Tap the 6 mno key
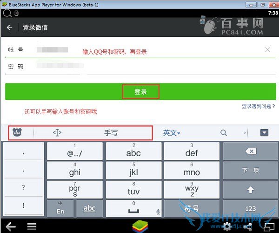279x233 pixels. [192, 170]
